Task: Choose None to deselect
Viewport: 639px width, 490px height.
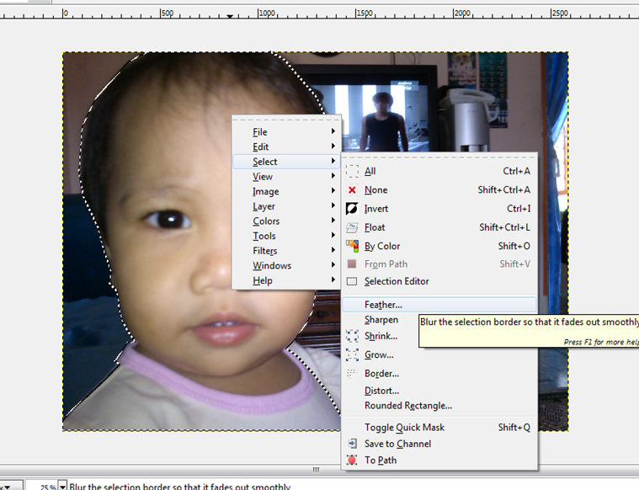Action: point(439,190)
